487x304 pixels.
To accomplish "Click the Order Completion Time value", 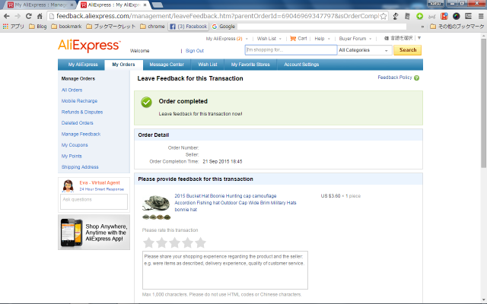I will 222,162.
